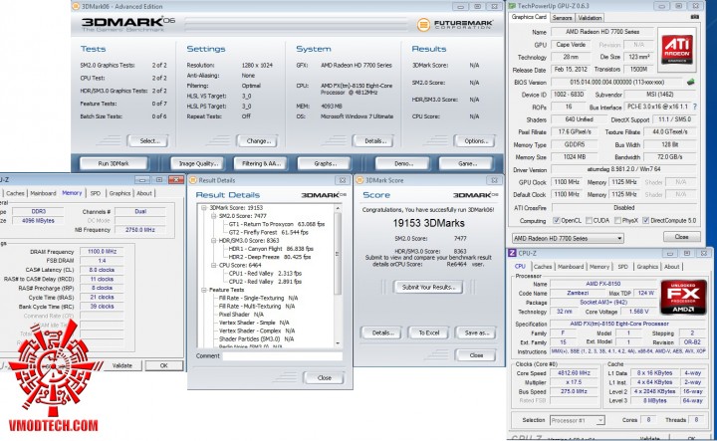
Task: Click the Bus Interface question mark icon
Action: 695,107
